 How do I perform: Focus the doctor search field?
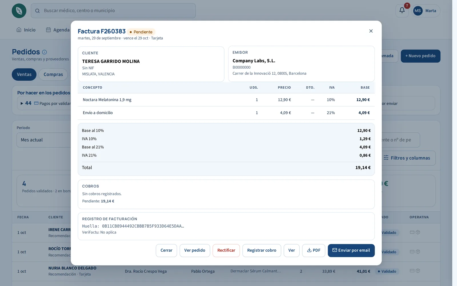pos(113,11)
